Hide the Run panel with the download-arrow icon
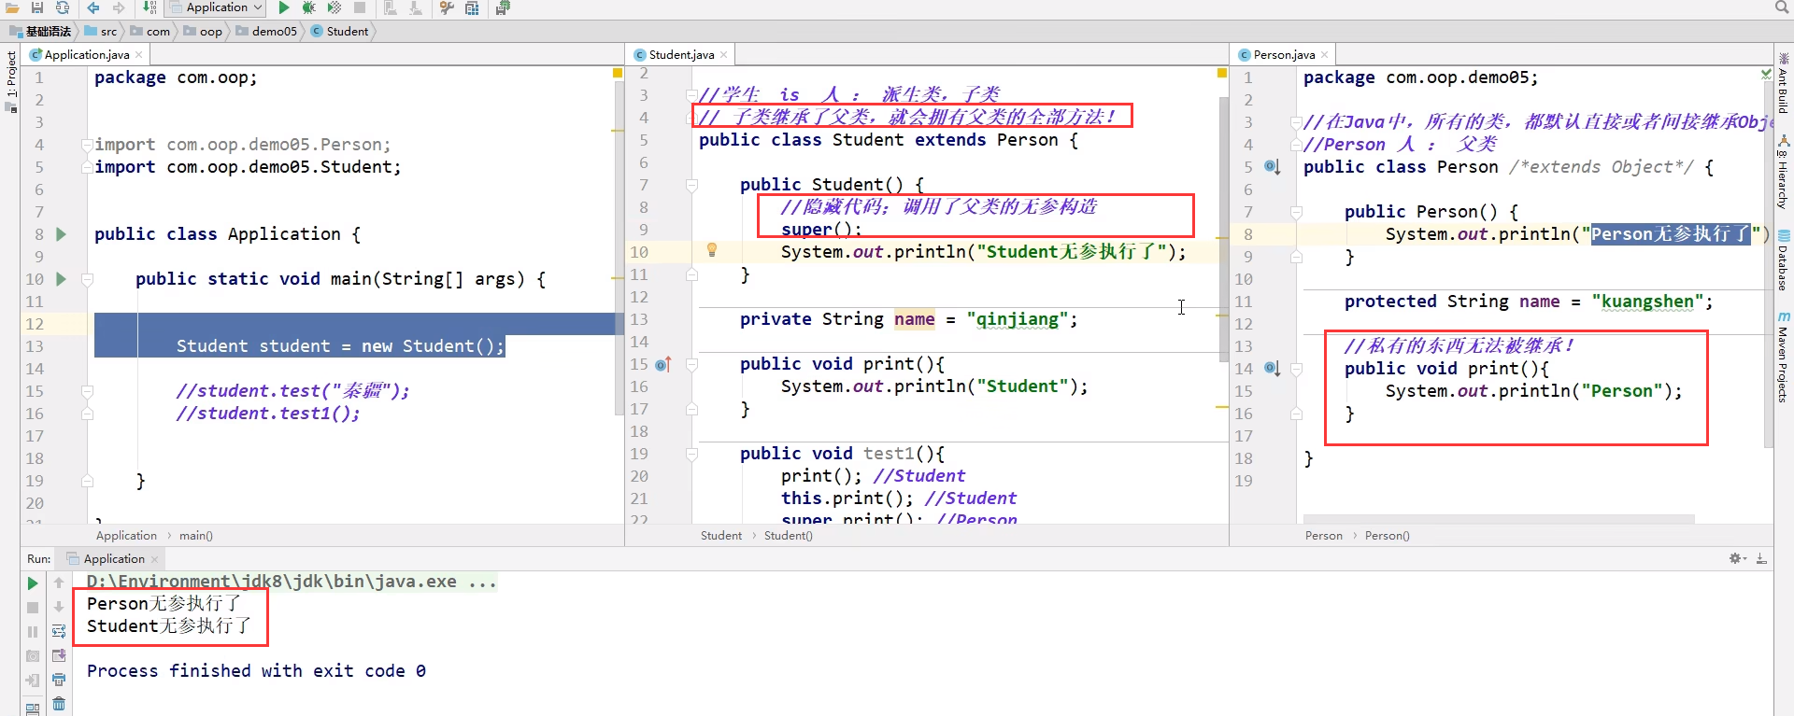1794x716 pixels. pos(1761,559)
